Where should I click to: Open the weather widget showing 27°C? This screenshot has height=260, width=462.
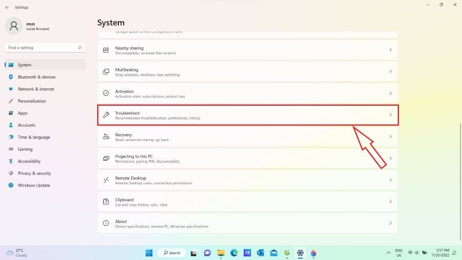coord(17,253)
